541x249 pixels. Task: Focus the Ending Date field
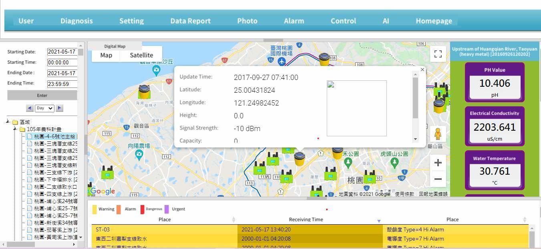coord(62,73)
